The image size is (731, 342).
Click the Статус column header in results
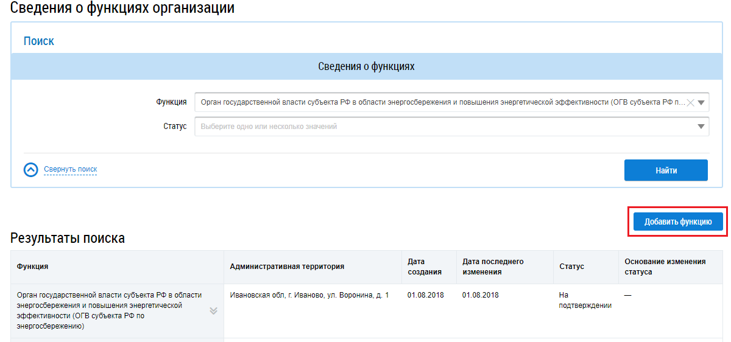pyautogui.click(x=571, y=267)
